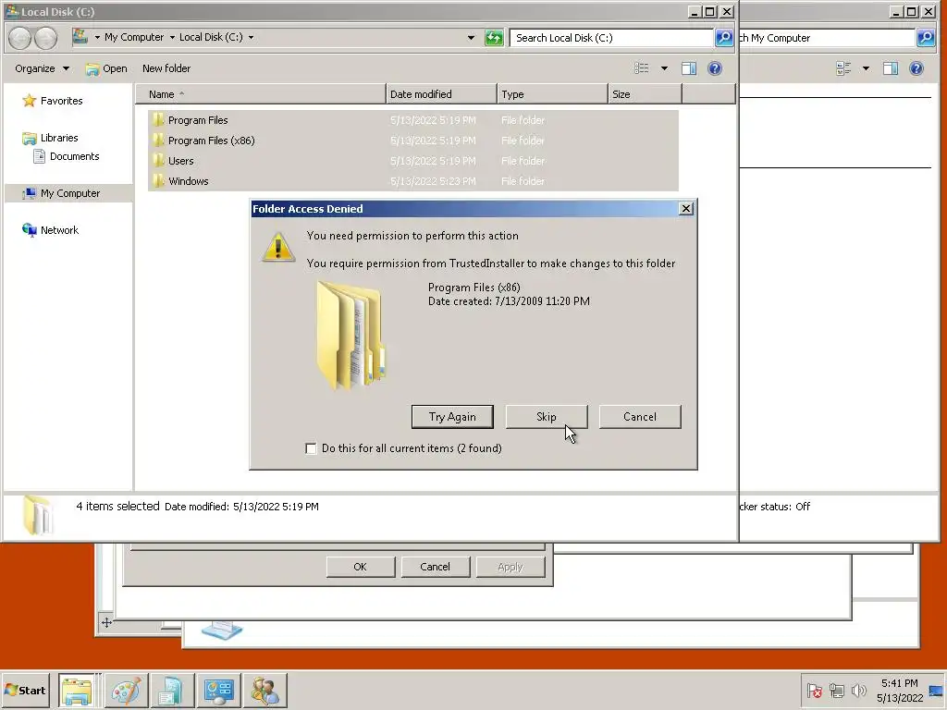This screenshot has height=710, width=947.
Task: Click the Try Again button
Action: click(x=452, y=417)
